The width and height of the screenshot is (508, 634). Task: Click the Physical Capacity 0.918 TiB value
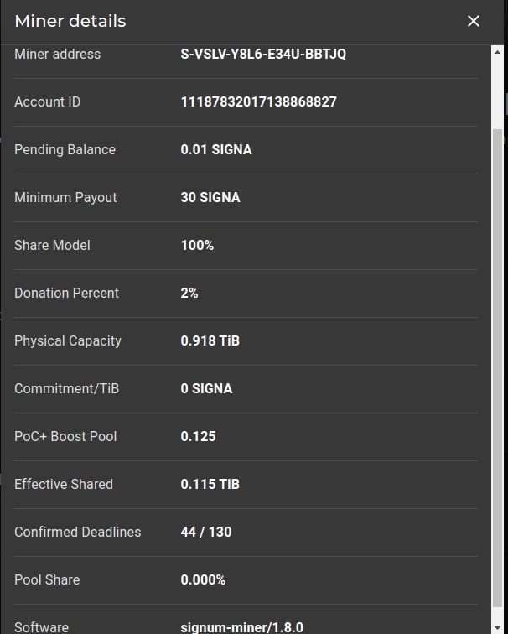click(210, 341)
